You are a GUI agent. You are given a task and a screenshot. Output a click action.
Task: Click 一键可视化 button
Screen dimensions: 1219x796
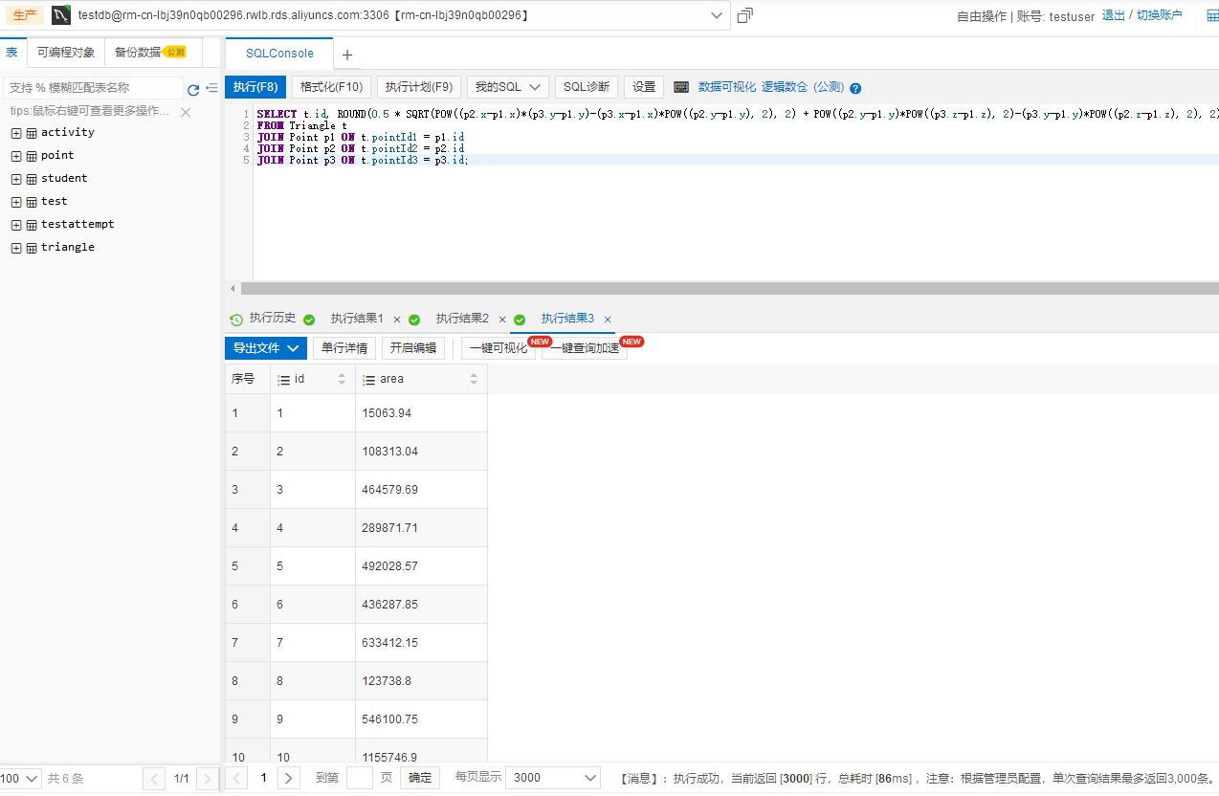[499, 348]
